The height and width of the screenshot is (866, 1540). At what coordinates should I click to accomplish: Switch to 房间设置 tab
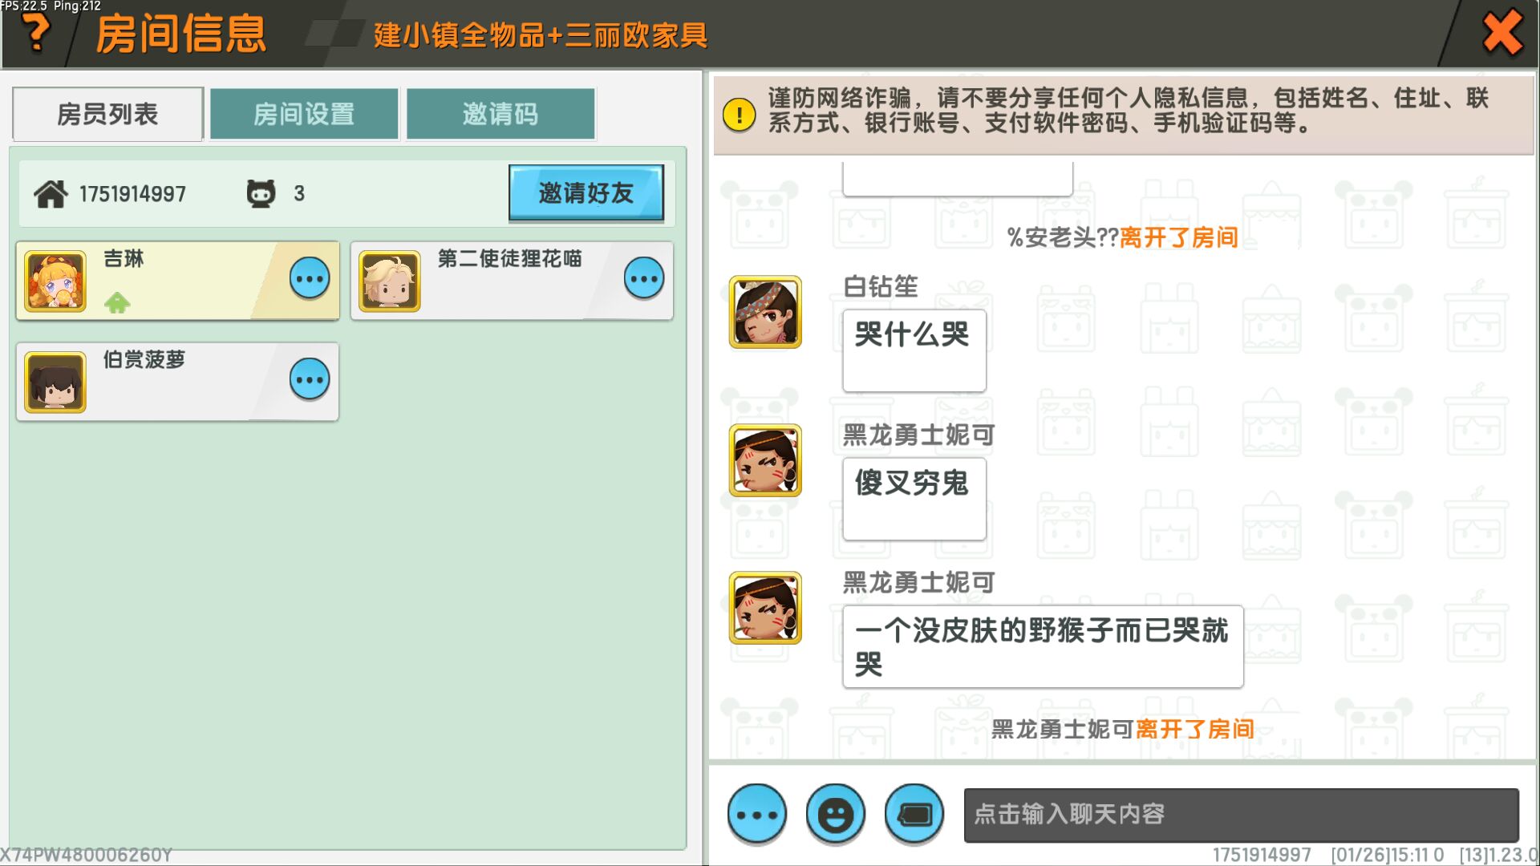click(304, 114)
